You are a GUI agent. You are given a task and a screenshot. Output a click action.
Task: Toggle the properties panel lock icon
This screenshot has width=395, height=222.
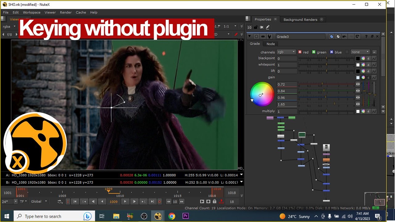coord(256,27)
